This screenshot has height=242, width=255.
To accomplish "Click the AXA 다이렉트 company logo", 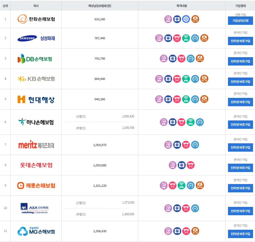I will click(35, 208).
